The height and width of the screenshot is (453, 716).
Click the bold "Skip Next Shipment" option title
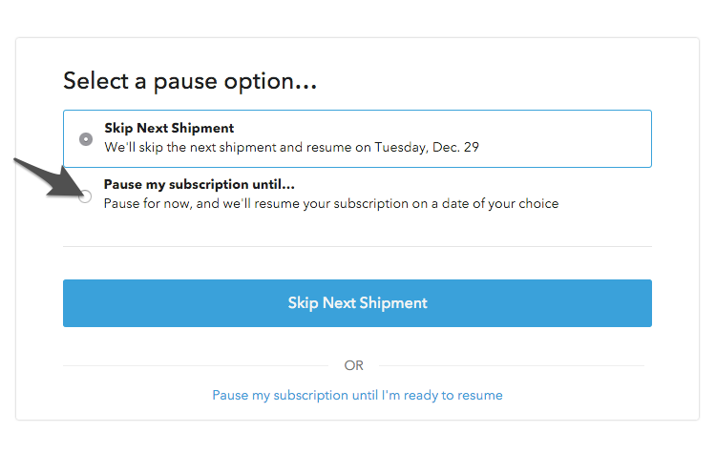point(169,128)
